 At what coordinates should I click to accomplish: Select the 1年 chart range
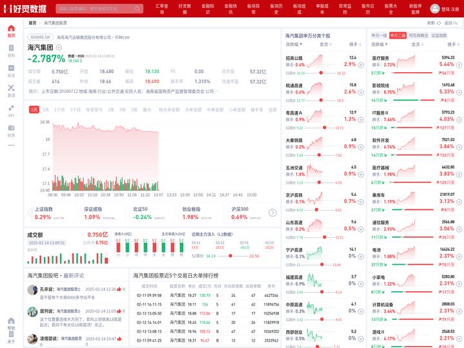click(111, 110)
